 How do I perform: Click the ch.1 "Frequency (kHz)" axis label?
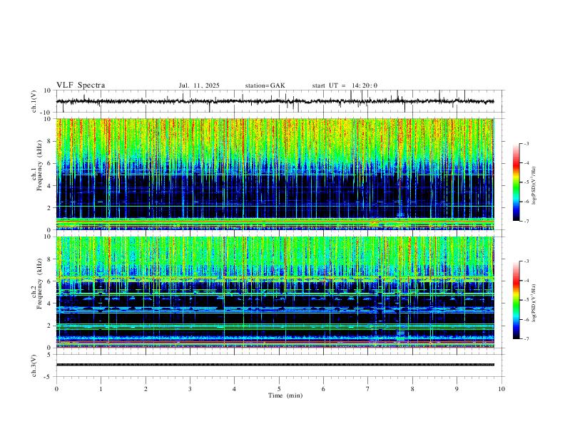[x=39, y=165]
